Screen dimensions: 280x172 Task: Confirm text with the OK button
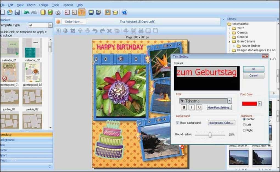tap(254, 69)
